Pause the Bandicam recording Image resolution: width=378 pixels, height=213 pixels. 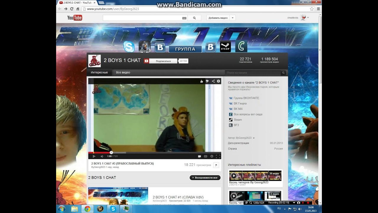pos(303,203)
